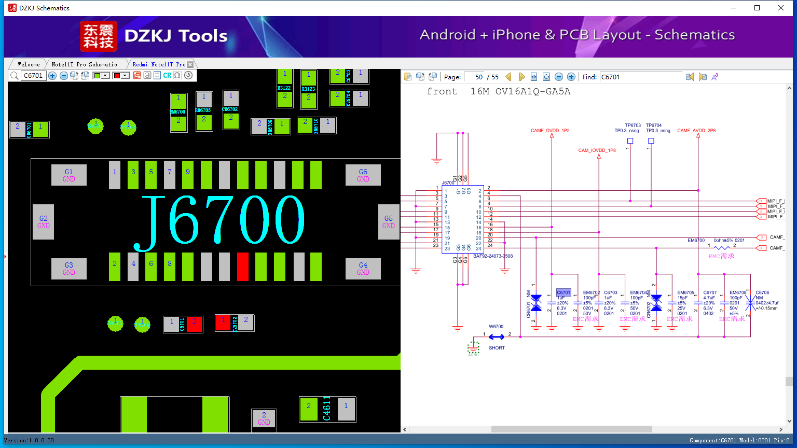Screen dimensions: 797x448
Task: Rotate the PCB layout counterclockwise
Action: pyautogui.click(x=85, y=76)
